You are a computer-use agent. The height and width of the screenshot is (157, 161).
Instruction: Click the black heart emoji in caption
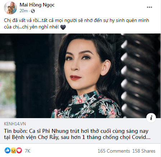tap(63, 27)
